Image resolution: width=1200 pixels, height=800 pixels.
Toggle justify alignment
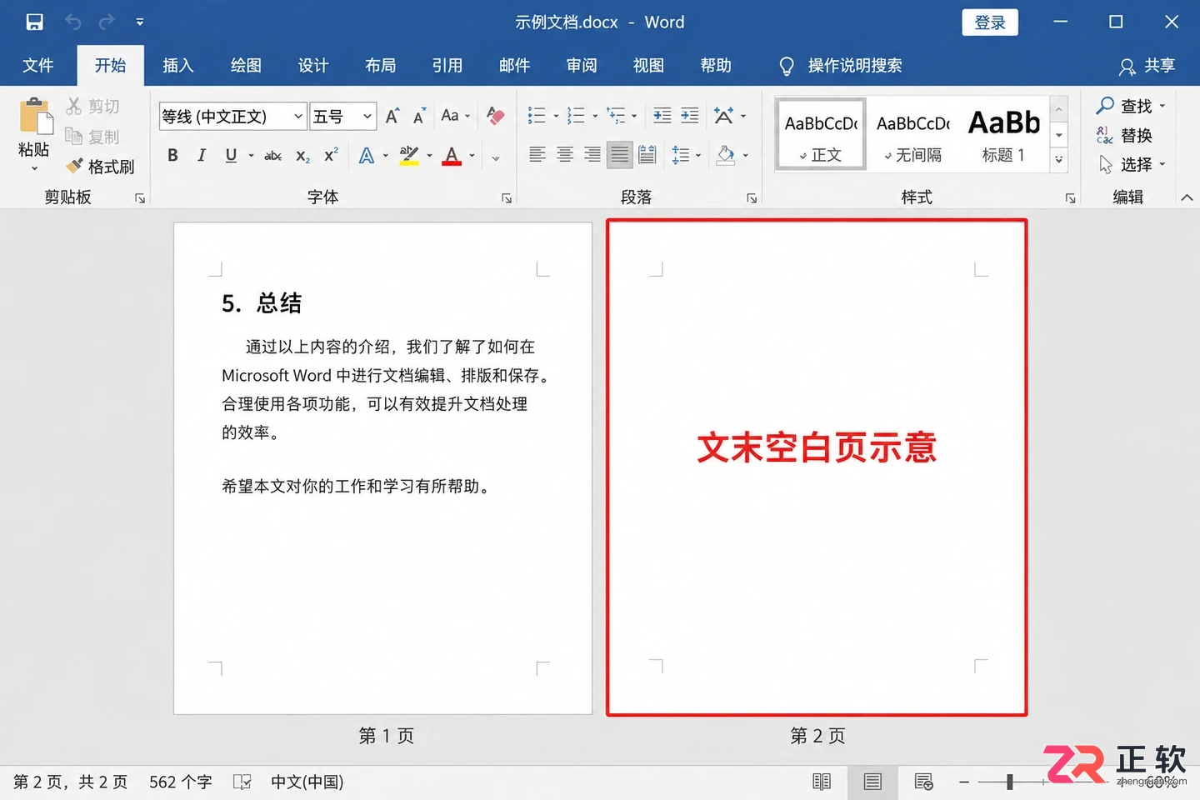pyautogui.click(x=619, y=155)
